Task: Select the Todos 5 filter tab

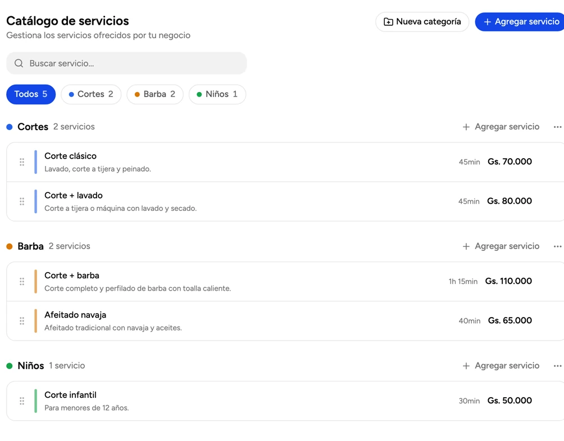Action: [x=31, y=94]
